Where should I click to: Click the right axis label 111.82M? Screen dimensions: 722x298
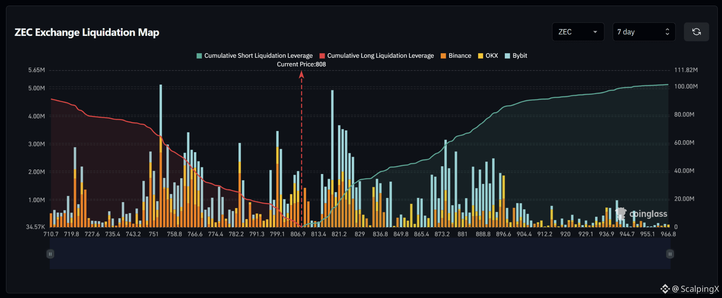click(686, 70)
